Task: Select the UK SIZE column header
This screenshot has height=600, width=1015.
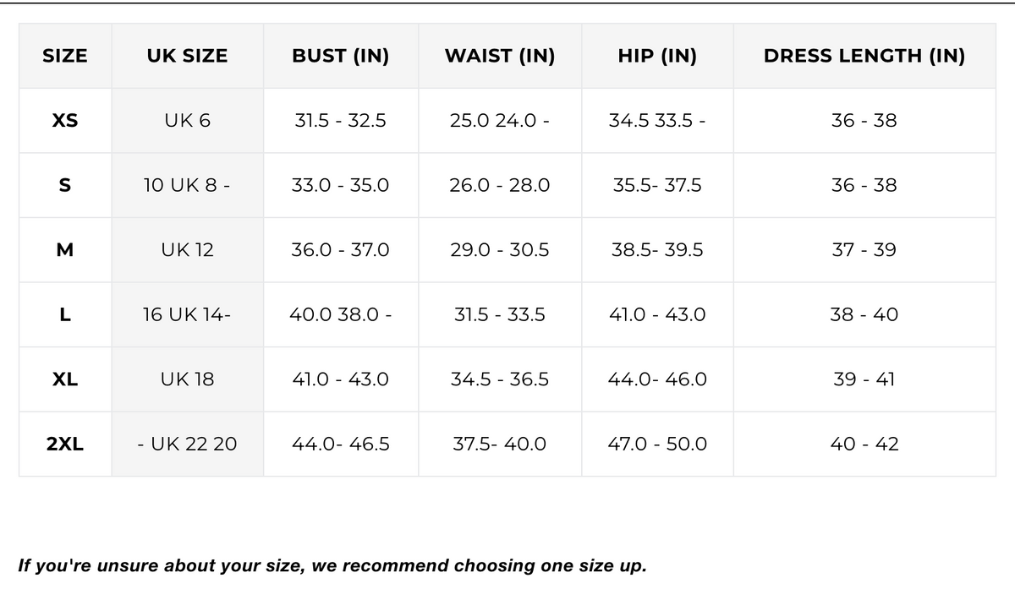Action: pos(187,56)
